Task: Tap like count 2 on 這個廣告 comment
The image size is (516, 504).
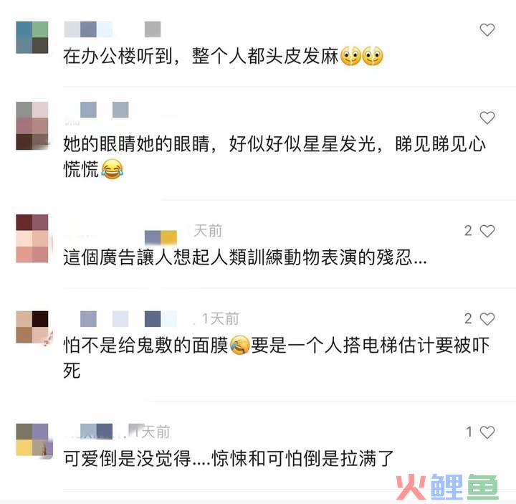Action: click(x=468, y=231)
